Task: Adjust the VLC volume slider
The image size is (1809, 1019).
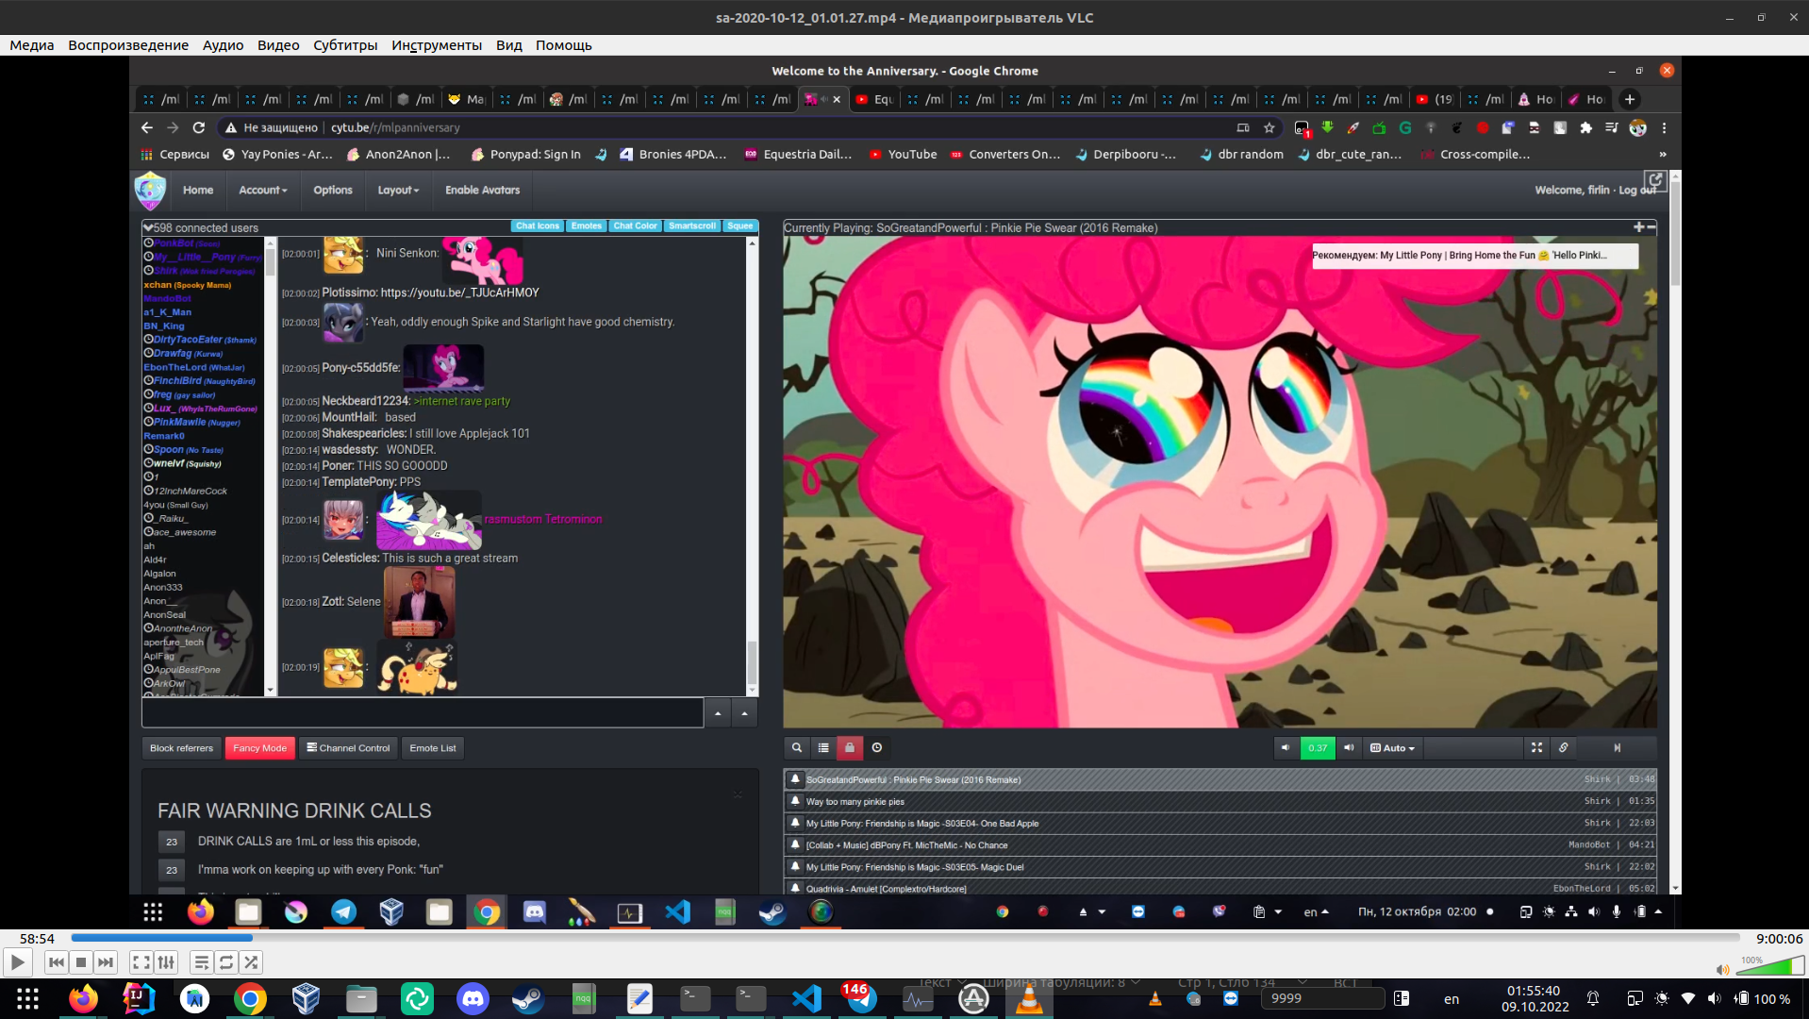Action: [x=1768, y=967]
